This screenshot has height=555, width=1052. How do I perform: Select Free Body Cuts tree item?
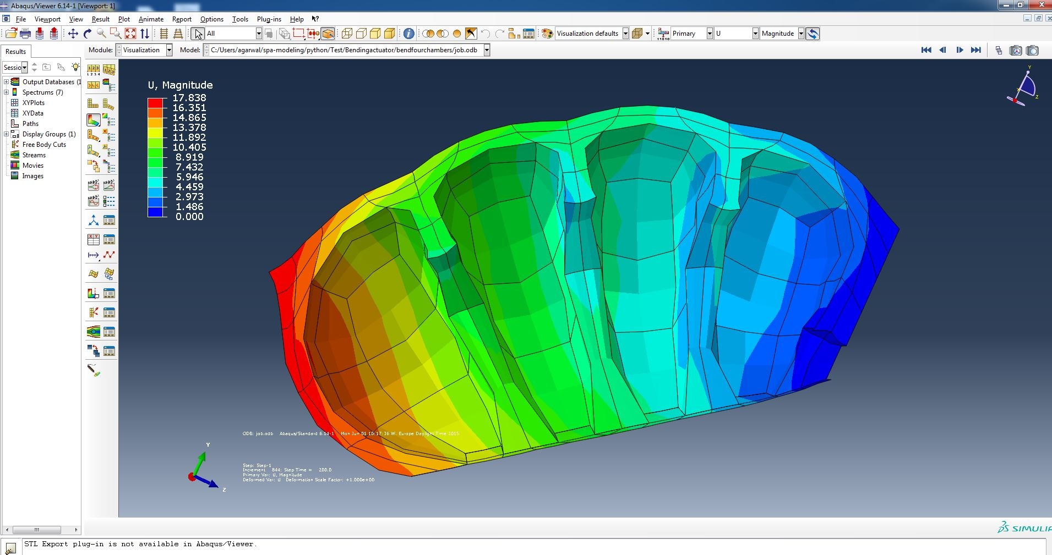pos(44,145)
